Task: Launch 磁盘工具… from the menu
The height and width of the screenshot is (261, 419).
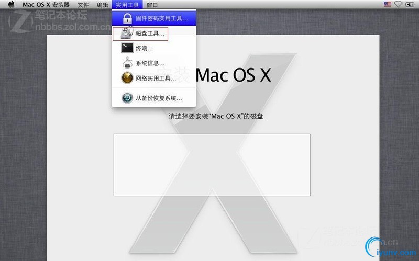Action: [x=154, y=33]
